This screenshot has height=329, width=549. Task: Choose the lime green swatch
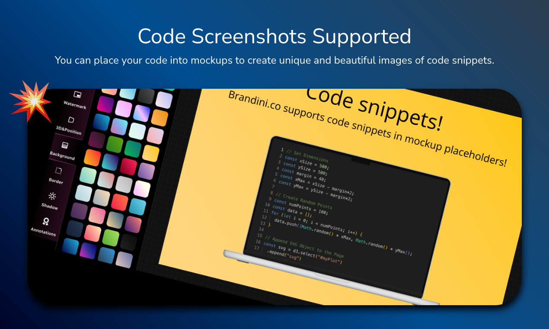coord(110,238)
